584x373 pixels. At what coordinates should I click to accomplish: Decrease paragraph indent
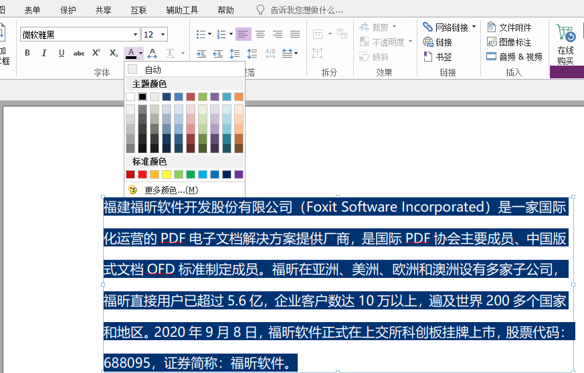pos(218,54)
